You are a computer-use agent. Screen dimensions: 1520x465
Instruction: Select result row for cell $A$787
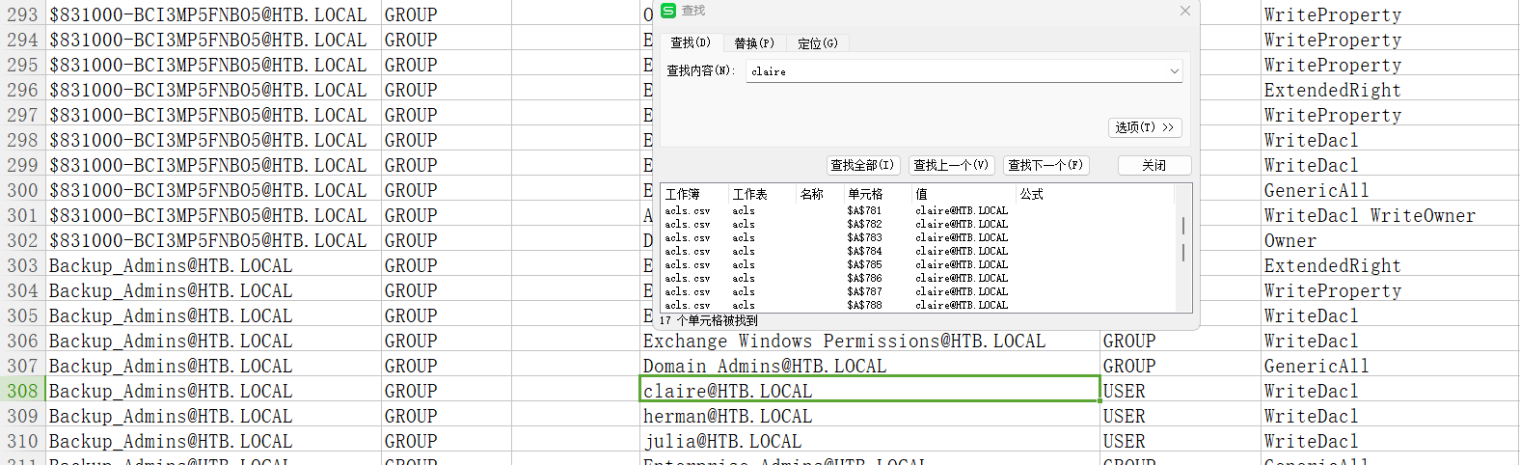[864, 291]
